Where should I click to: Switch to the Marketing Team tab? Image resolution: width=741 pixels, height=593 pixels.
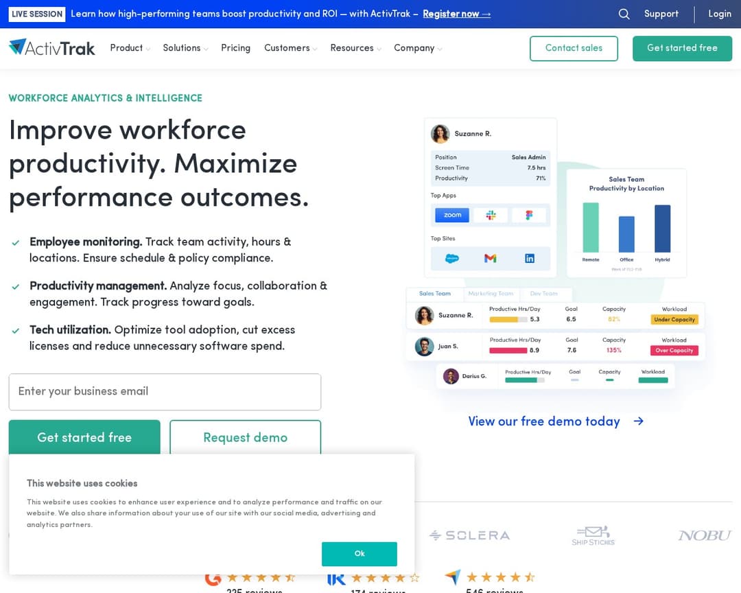(491, 294)
